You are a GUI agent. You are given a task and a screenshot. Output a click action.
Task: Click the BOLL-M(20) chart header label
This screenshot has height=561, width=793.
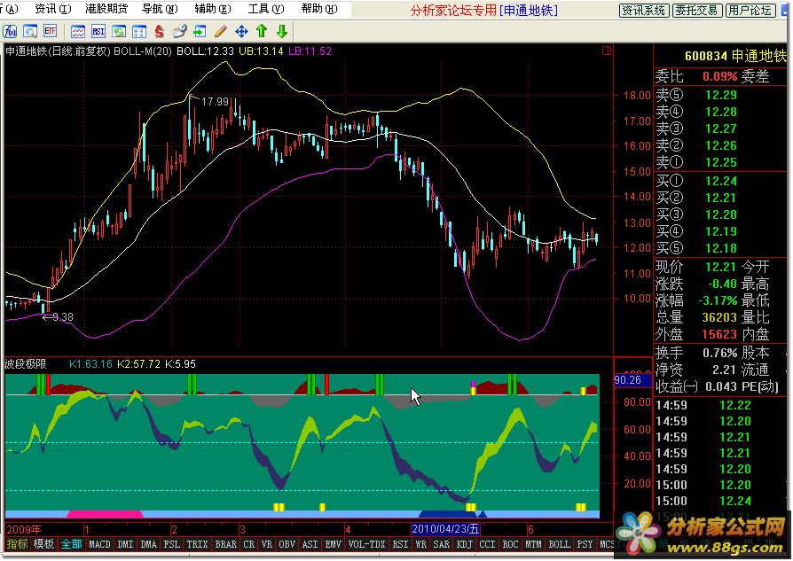tap(143, 51)
